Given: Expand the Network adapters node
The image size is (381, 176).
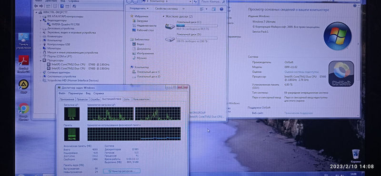Looking at the screenshot, I should click(x=41, y=72).
